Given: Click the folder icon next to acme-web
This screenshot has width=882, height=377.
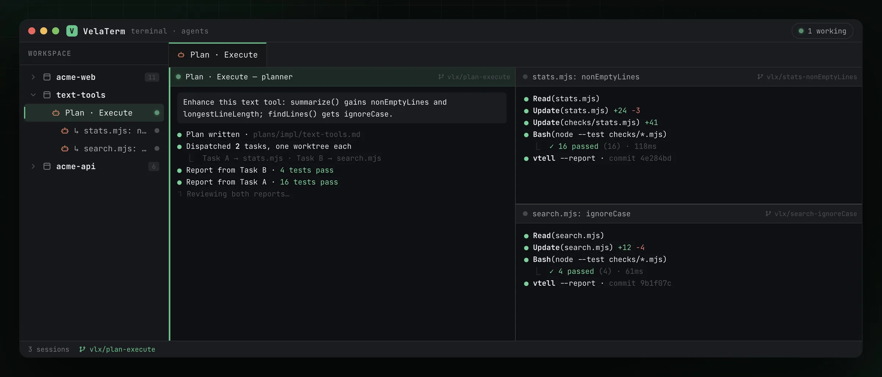Looking at the screenshot, I should [47, 77].
